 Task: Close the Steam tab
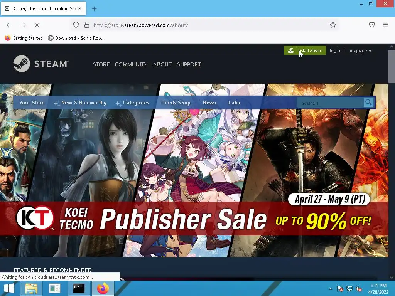pos(80,8)
